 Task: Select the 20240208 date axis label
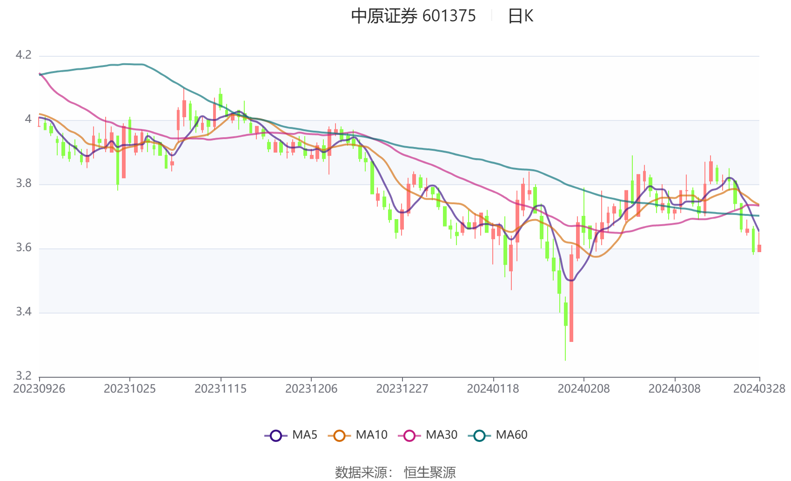click(583, 389)
